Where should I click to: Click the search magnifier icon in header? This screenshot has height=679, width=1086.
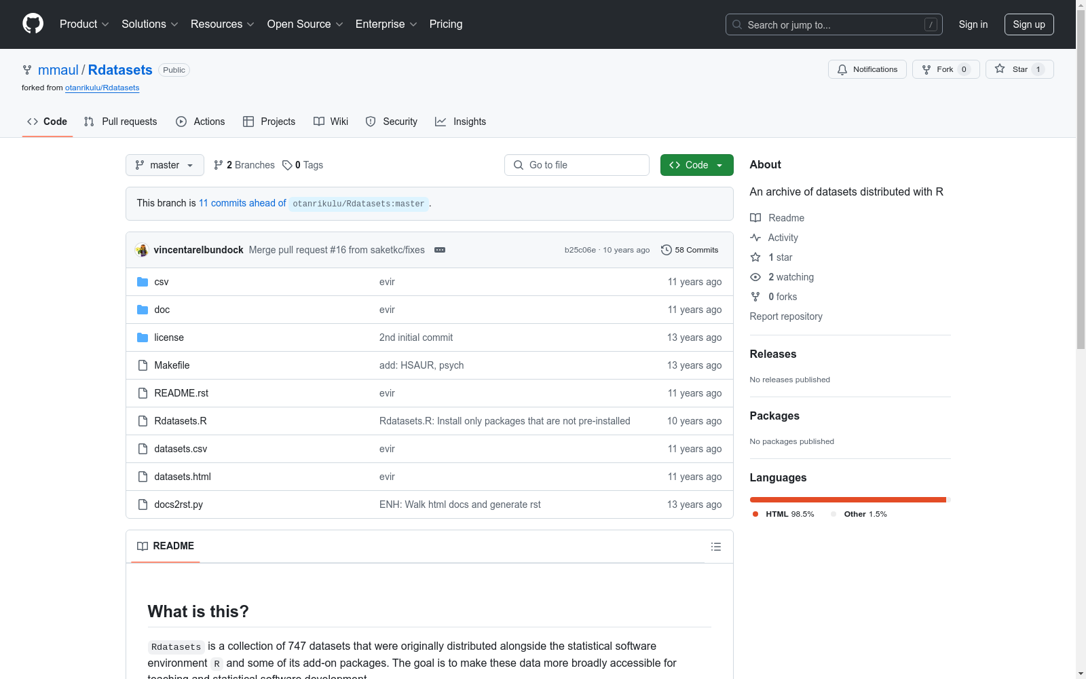(737, 24)
